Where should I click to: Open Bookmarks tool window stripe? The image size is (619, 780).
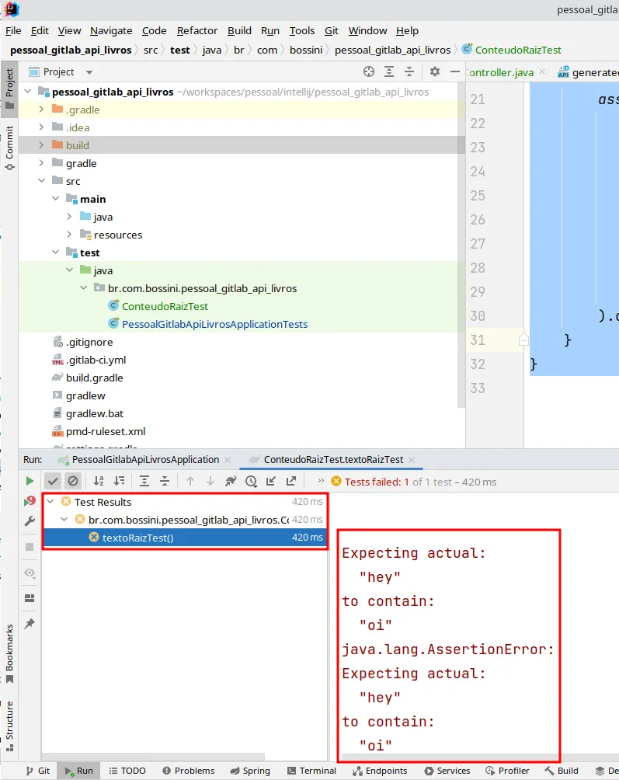point(9,653)
